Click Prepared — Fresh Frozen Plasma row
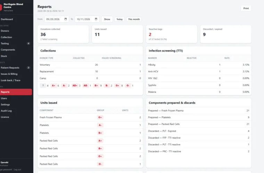This screenshot has height=173, width=264. coord(198,111)
